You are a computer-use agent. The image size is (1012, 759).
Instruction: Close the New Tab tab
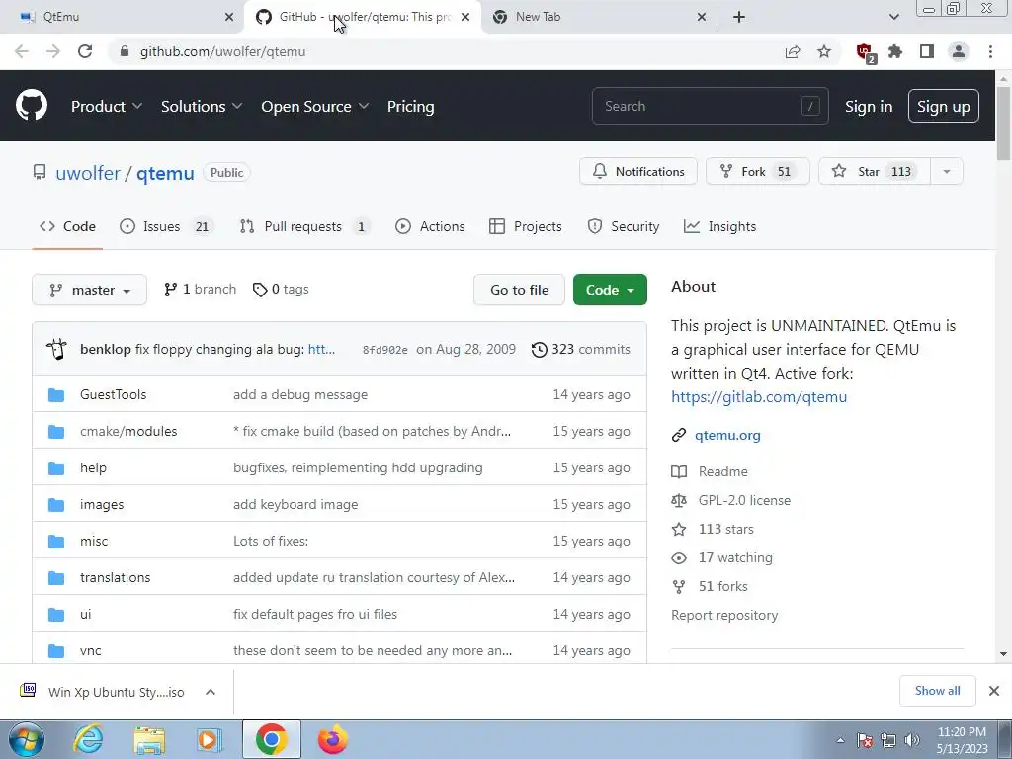point(702,17)
